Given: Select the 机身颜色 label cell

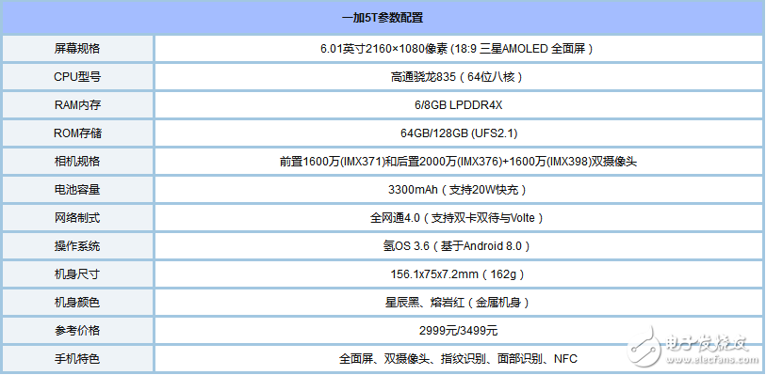Looking at the screenshot, I should click(x=77, y=303).
